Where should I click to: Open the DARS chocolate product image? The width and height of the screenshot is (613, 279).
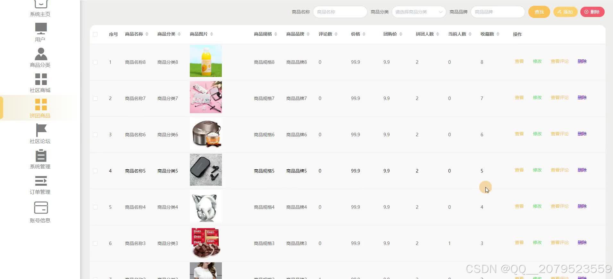pos(206,242)
